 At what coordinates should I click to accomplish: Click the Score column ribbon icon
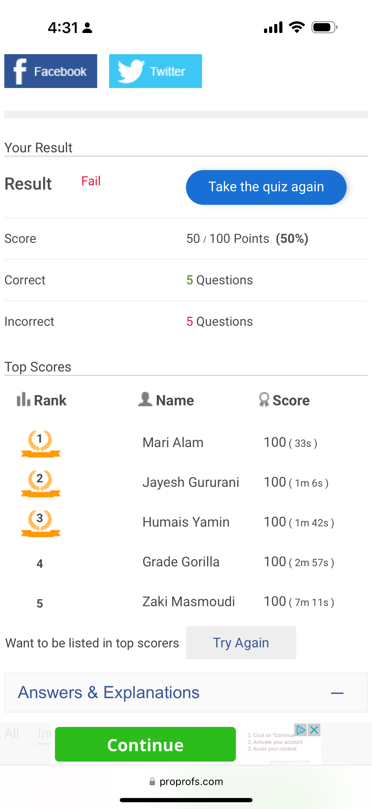264,399
